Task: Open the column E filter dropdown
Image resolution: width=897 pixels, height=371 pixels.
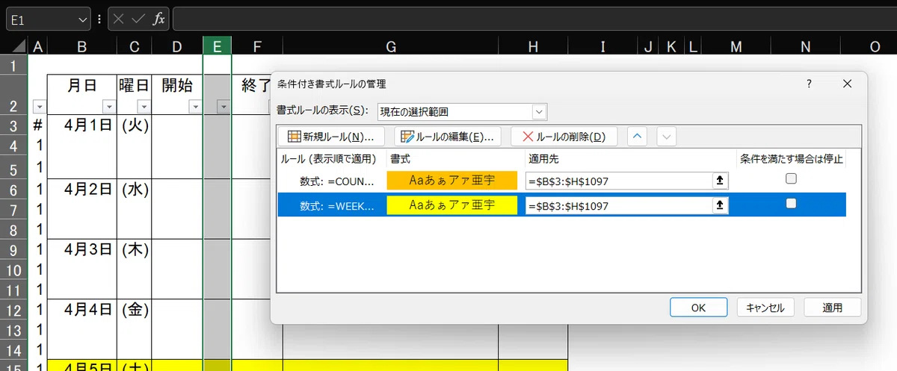Action: tap(223, 107)
